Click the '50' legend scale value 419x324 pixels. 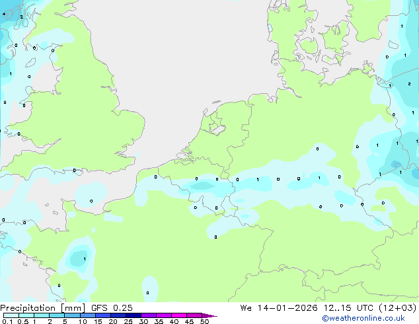click(x=204, y=321)
